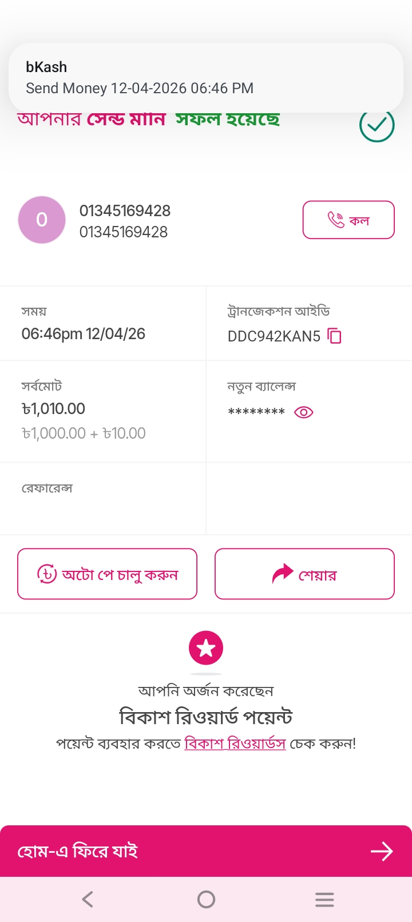Tap the recipient avatar circle
This screenshot has width=412, height=922.
pos(42,220)
